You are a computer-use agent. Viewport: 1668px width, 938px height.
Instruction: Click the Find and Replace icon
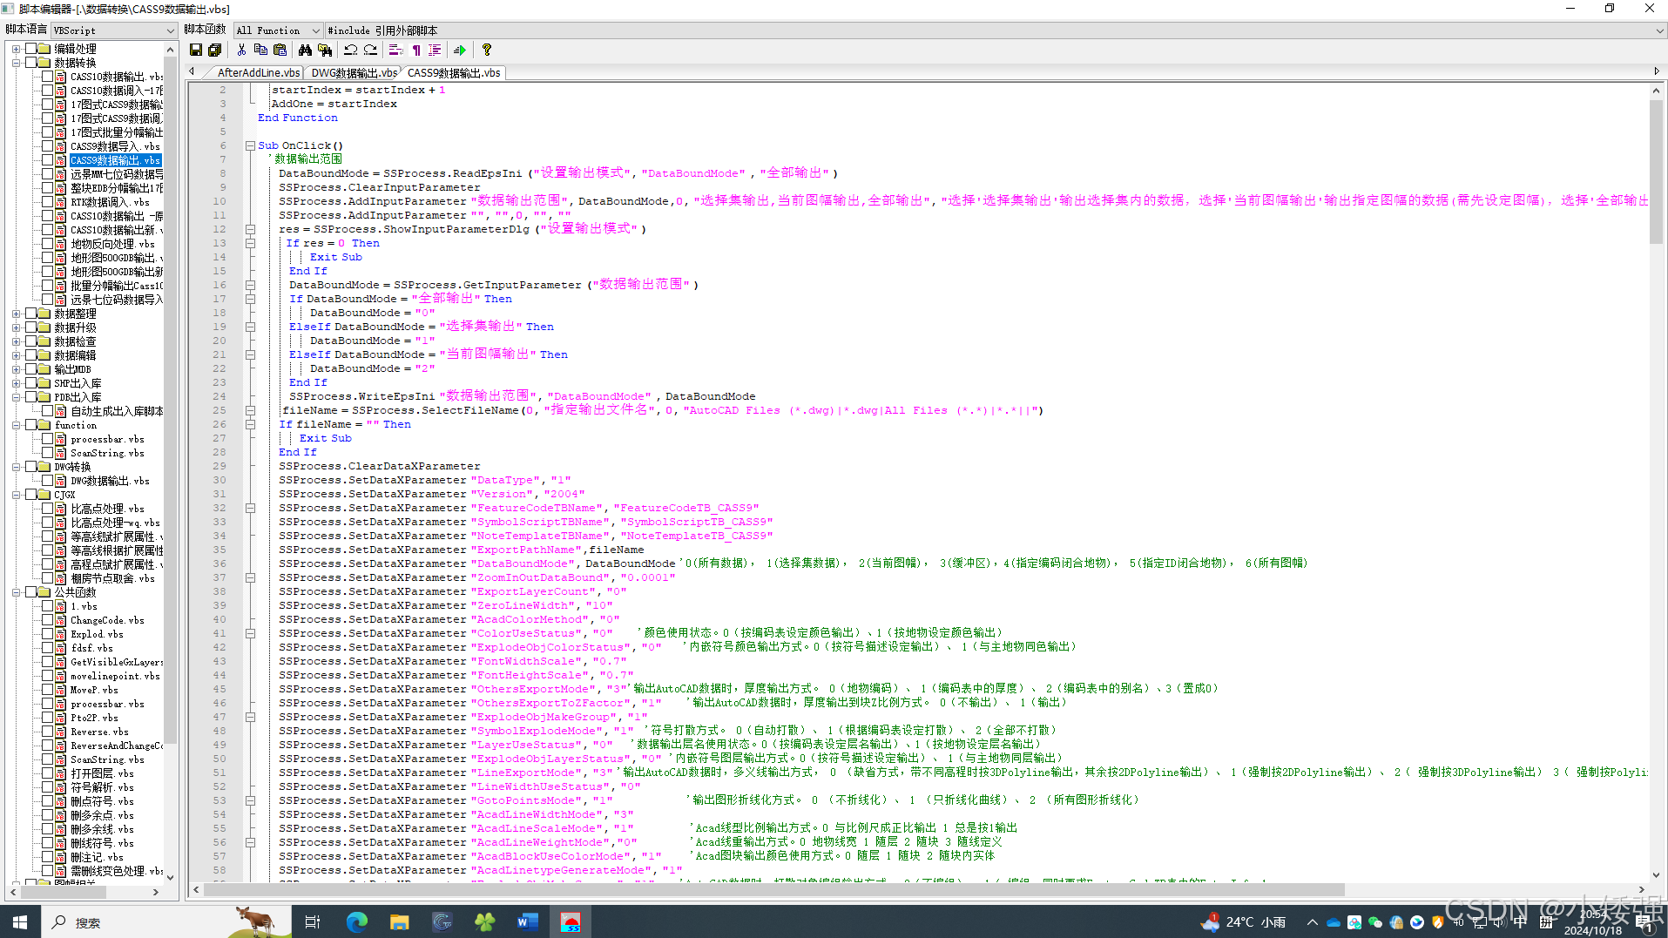(x=325, y=50)
